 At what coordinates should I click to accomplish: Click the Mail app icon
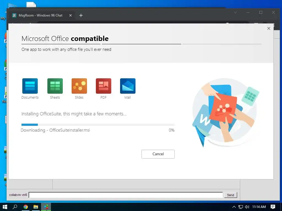point(128,86)
